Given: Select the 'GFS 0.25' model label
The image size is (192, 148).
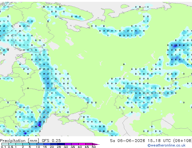Looking at the screenshot, I should click(51, 141).
